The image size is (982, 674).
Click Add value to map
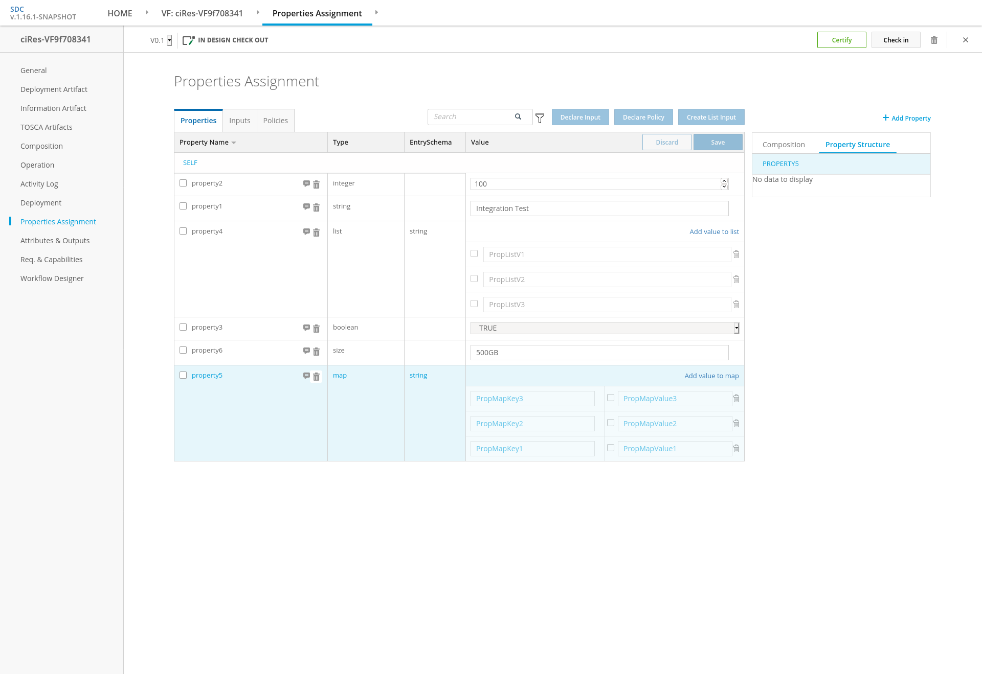[x=711, y=376]
